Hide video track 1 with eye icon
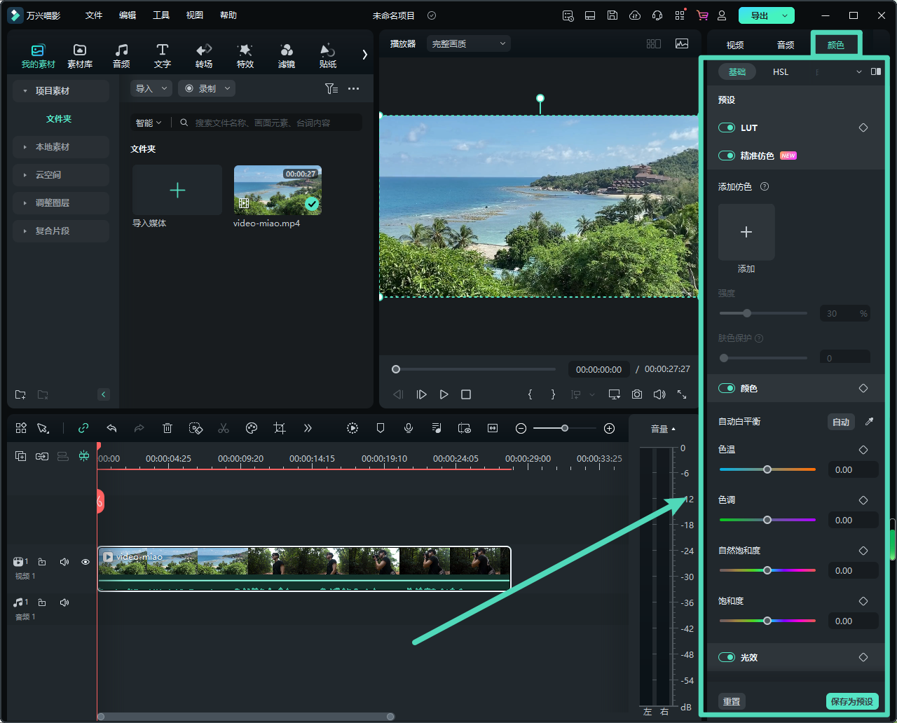Image resolution: width=897 pixels, height=723 pixels. coord(85,562)
